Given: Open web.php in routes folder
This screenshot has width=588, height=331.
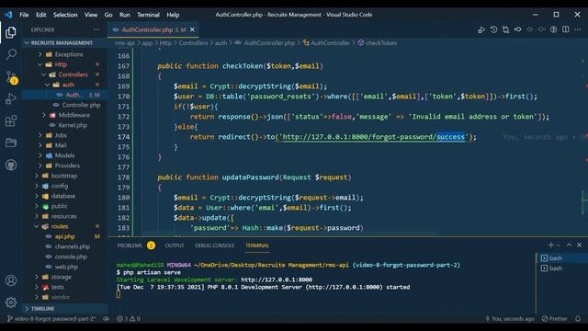Looking at the screenshot, I should click(x=66, y=268).
